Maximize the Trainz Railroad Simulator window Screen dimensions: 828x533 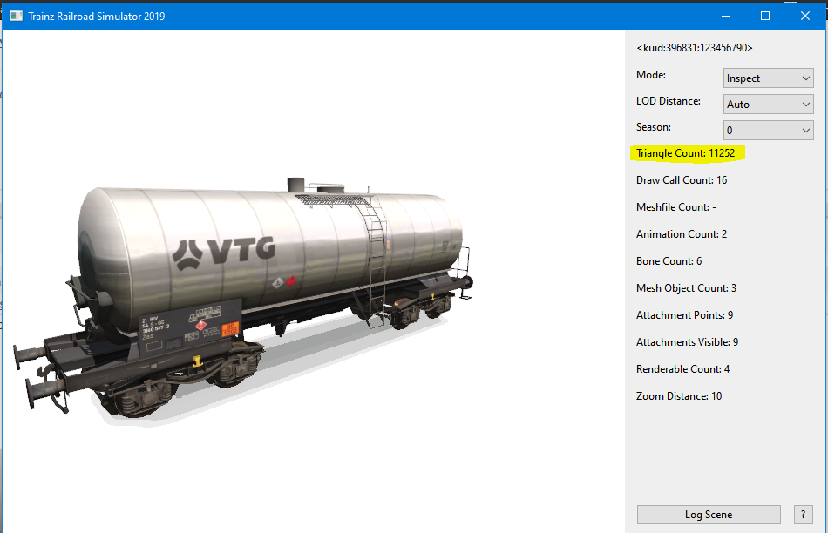pos(765,16)
